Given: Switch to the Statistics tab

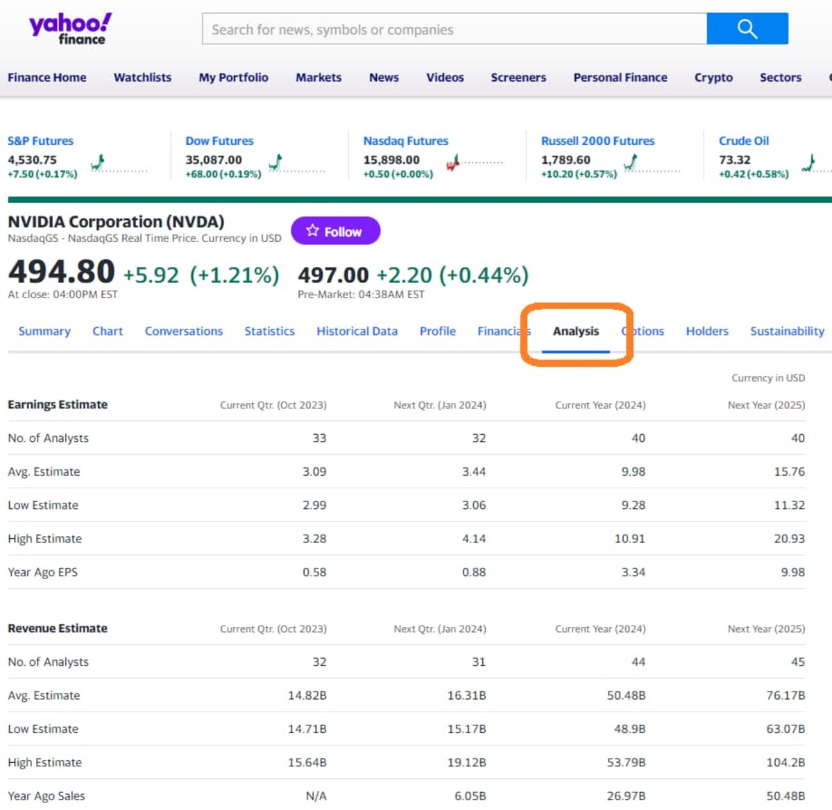Looking at the screenshot, I should tap(269, 331).
